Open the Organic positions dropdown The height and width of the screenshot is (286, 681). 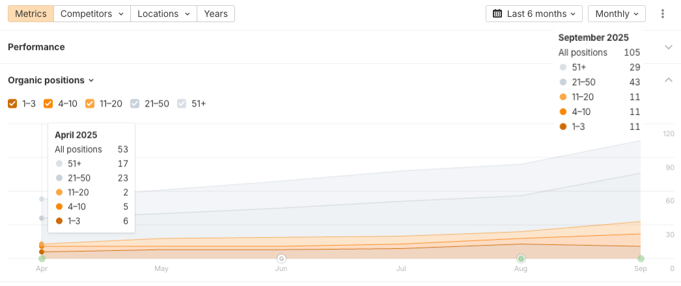(51, 81)
